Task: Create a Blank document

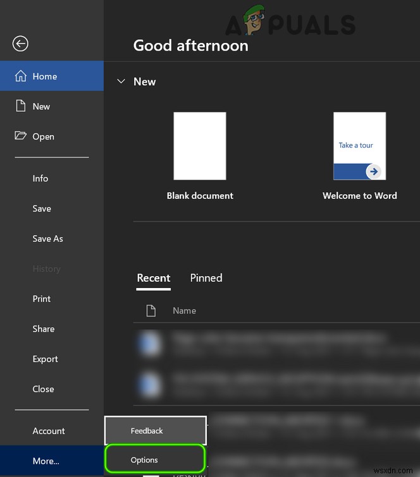Action: click(x=200, y=146)
